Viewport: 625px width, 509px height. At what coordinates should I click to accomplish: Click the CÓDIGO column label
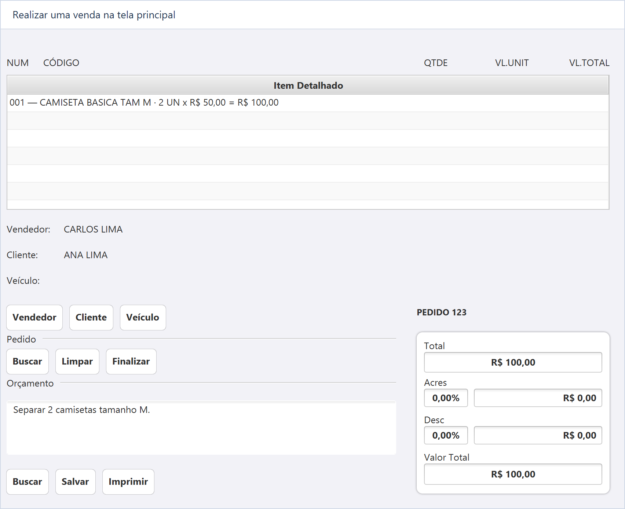pos(61,63)
